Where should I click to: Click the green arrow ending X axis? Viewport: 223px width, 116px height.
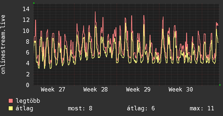click(220, 85)
